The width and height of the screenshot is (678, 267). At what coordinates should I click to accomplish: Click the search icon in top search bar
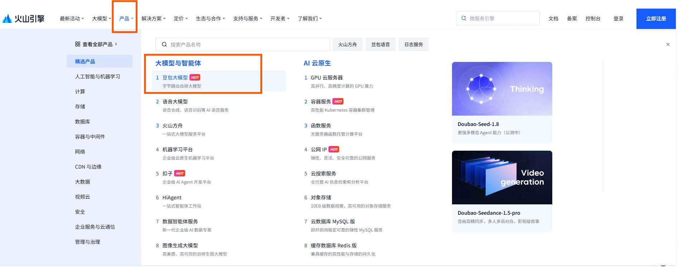(464, 19)
